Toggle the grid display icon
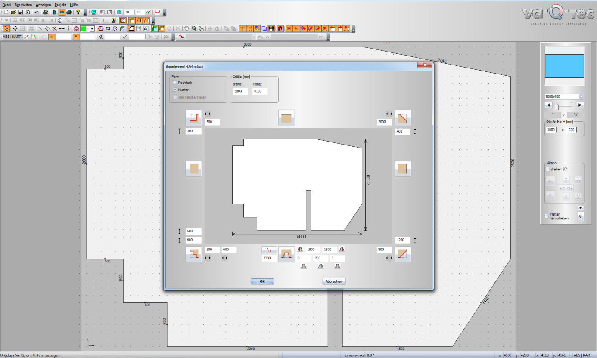 243,28
